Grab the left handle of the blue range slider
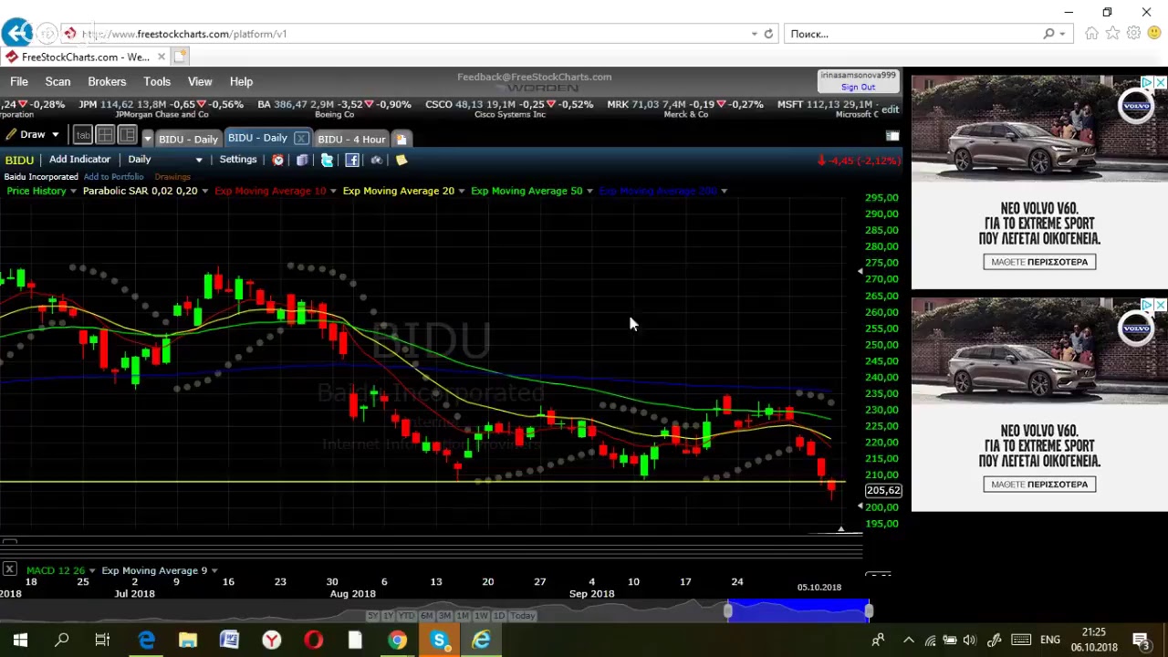Viewport: 1168px width, 657px height. [728, 610]
